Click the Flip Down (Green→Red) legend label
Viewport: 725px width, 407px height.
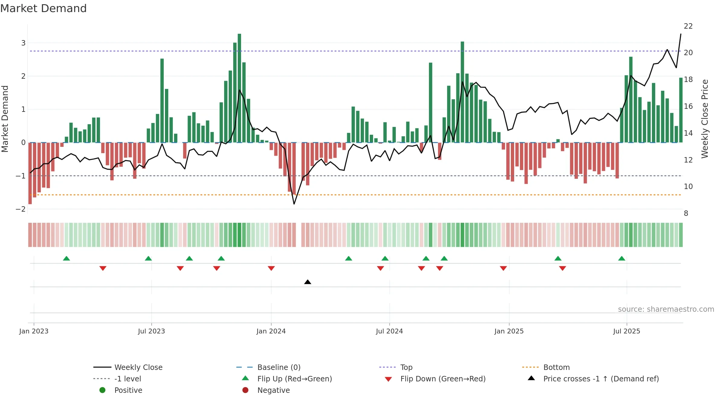click(443, 379)
